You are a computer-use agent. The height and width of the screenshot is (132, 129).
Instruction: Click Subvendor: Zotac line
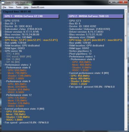click(x=23, y=29)
